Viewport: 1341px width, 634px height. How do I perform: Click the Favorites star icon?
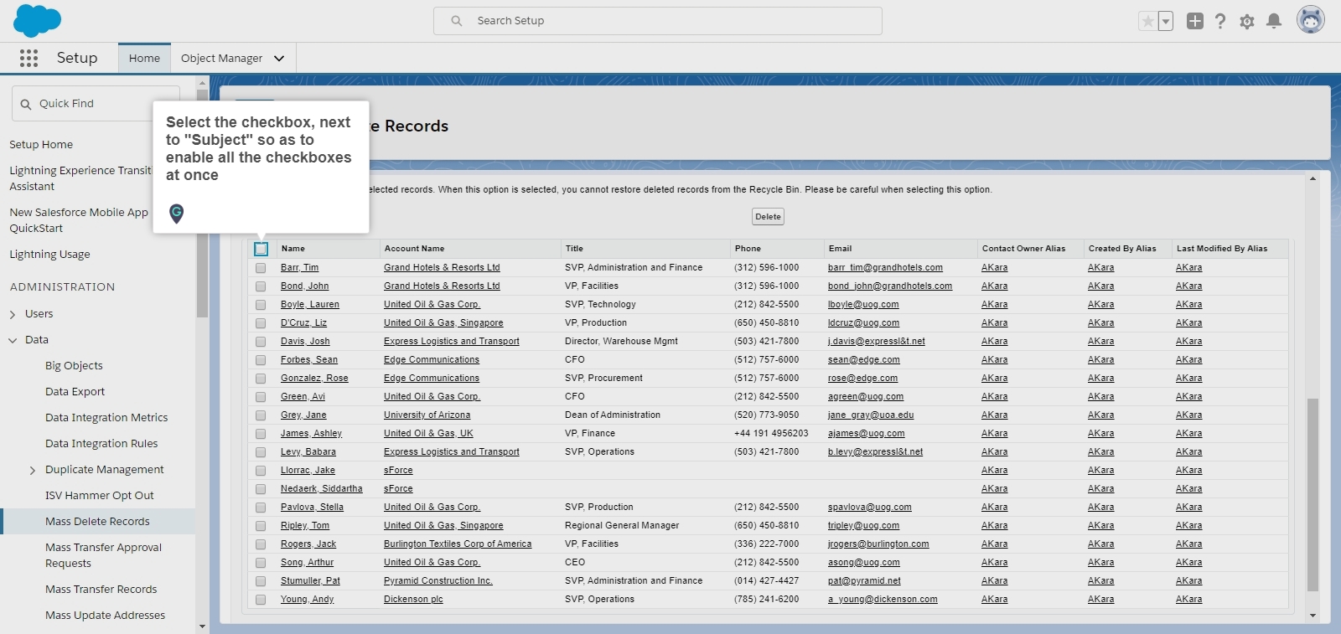pos(1147,22)
